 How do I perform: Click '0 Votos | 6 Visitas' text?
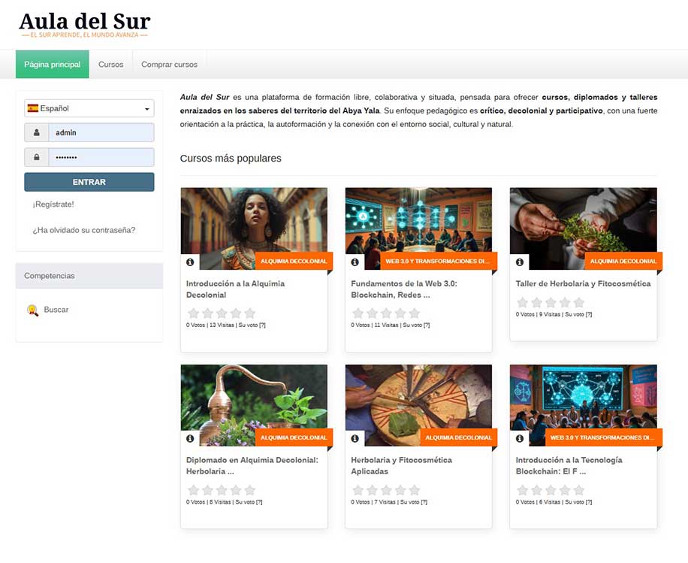point(538,502)
